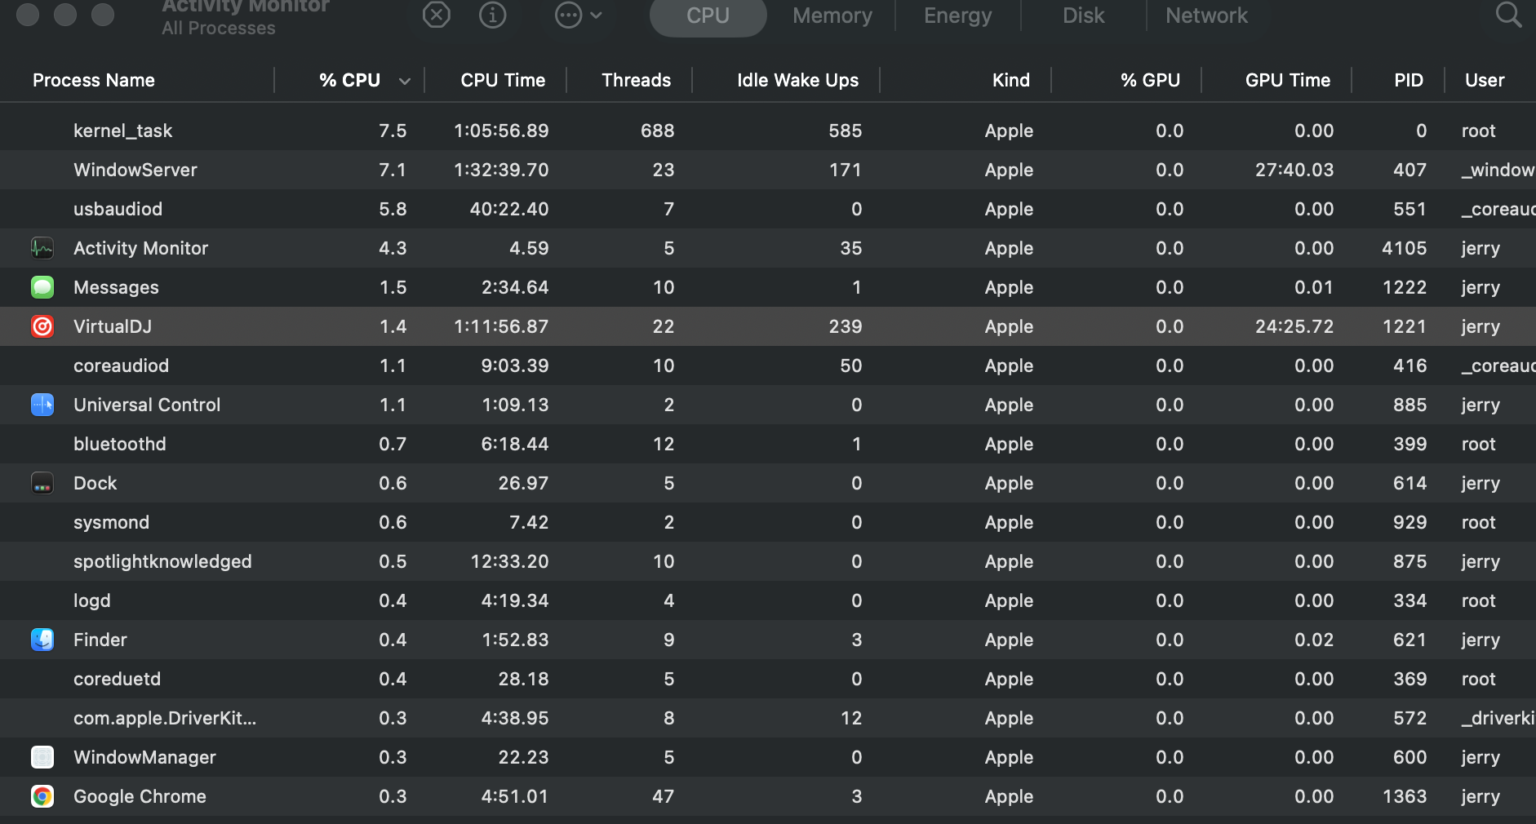Sort by Threads column header
Screen dimensions: 1536x824
pos(636,80)
